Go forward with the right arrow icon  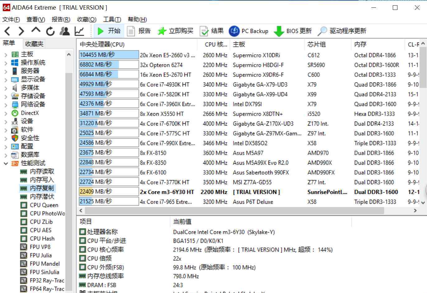point(21,31)
